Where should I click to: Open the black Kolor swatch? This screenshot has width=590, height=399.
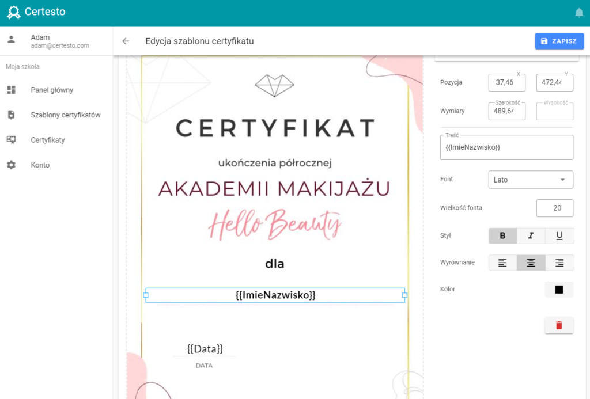(559, 290)
